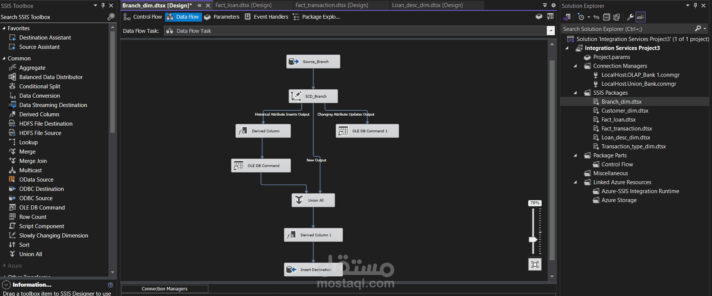
Task: Open the active documents list dropdown arrow
Action: 545,5
